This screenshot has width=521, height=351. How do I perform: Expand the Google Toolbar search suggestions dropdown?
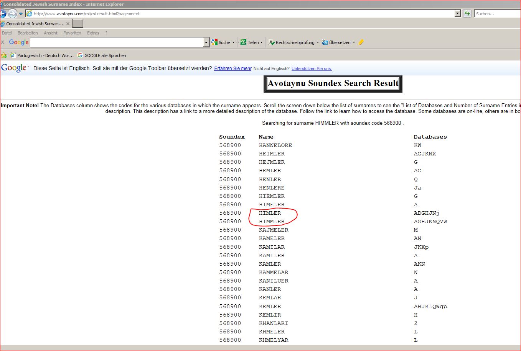206,42
